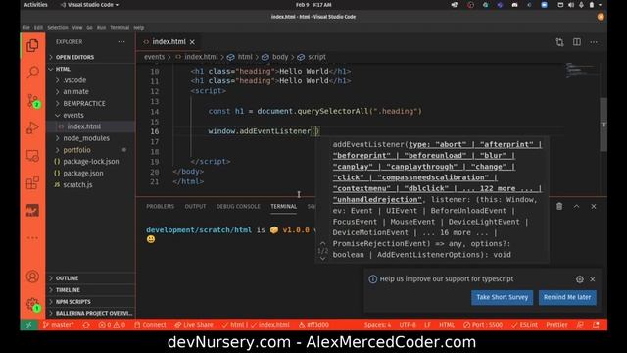The height and width of the screenshot is (353, 627).
Task: Expand the OPEN EDITORS section
Action: 90,57
